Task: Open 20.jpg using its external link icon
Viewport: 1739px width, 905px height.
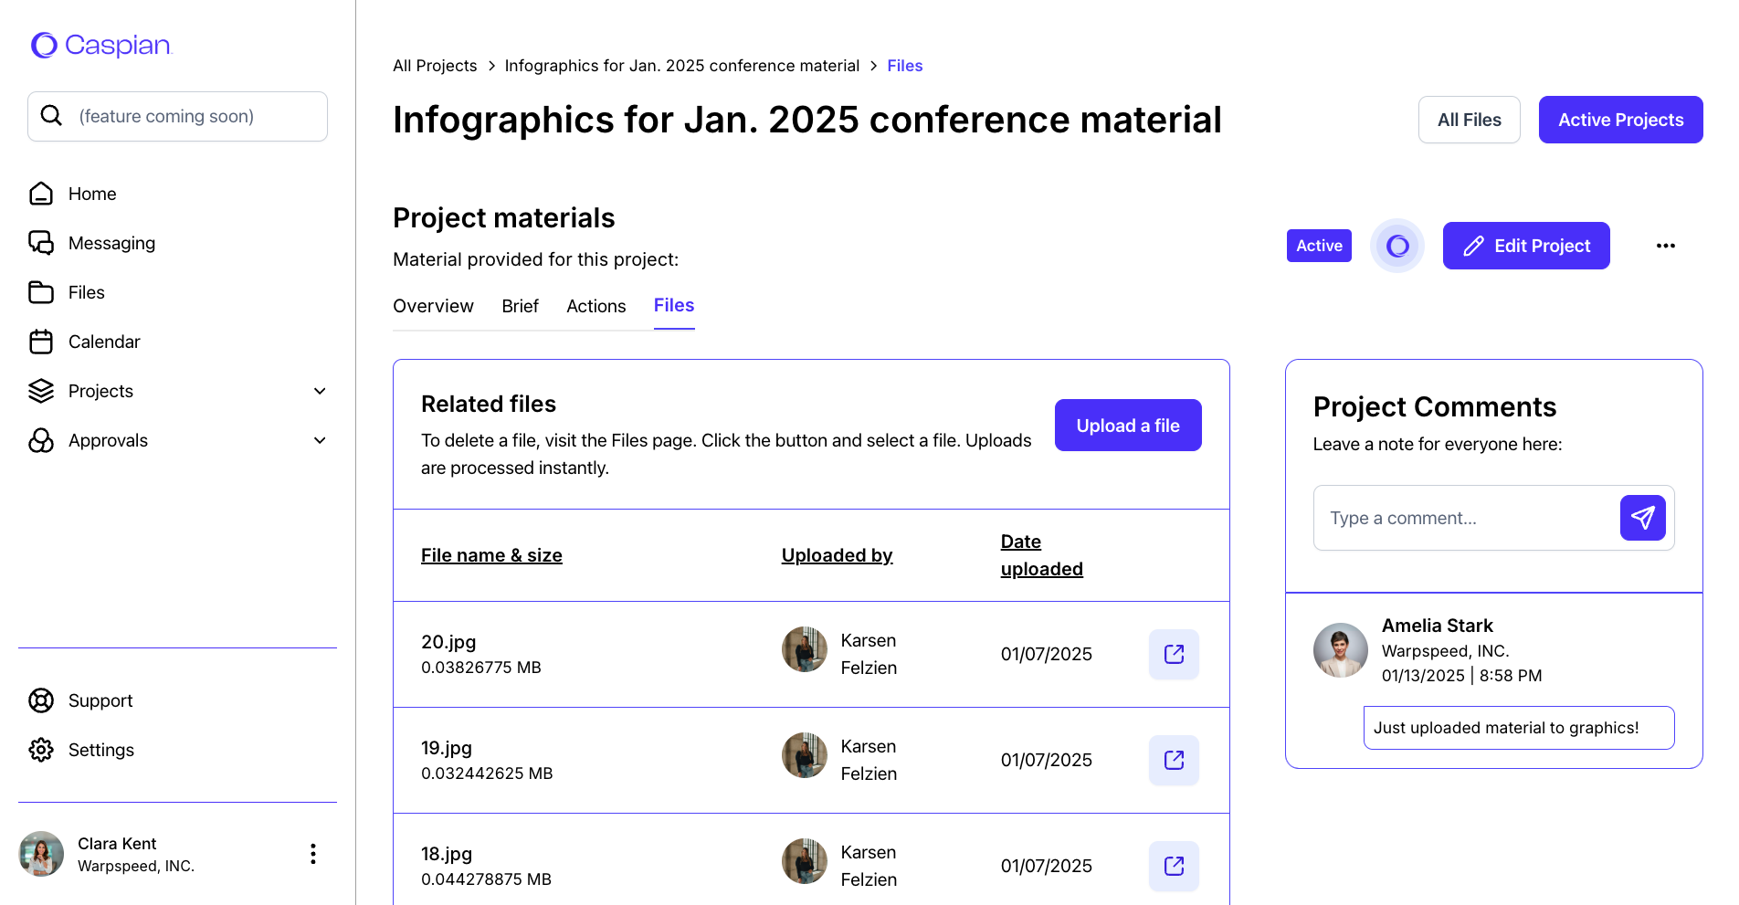Action: [1174, 654]
